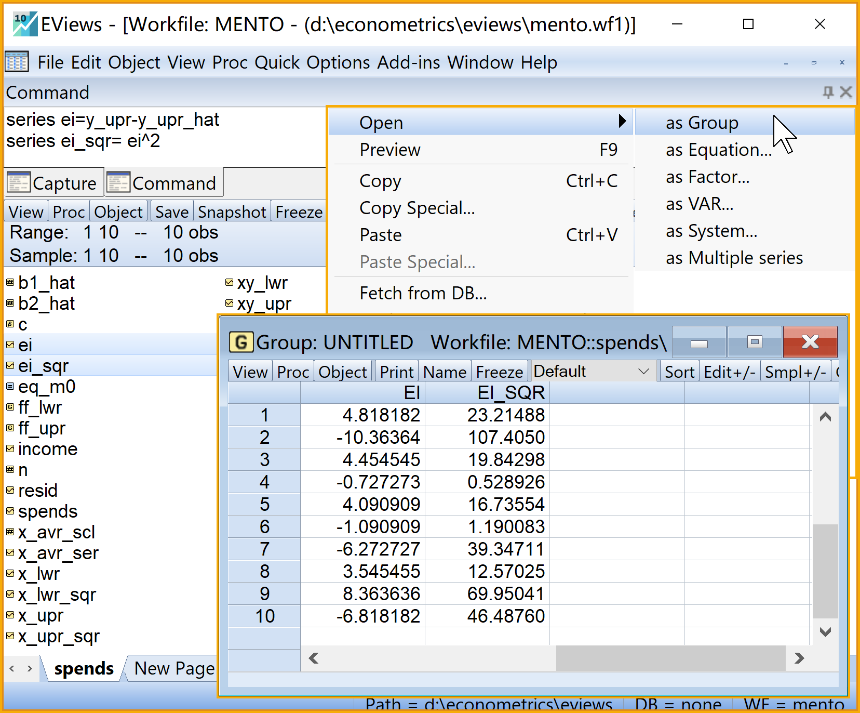Click the pin icon in Command panel

click(828, 92)
